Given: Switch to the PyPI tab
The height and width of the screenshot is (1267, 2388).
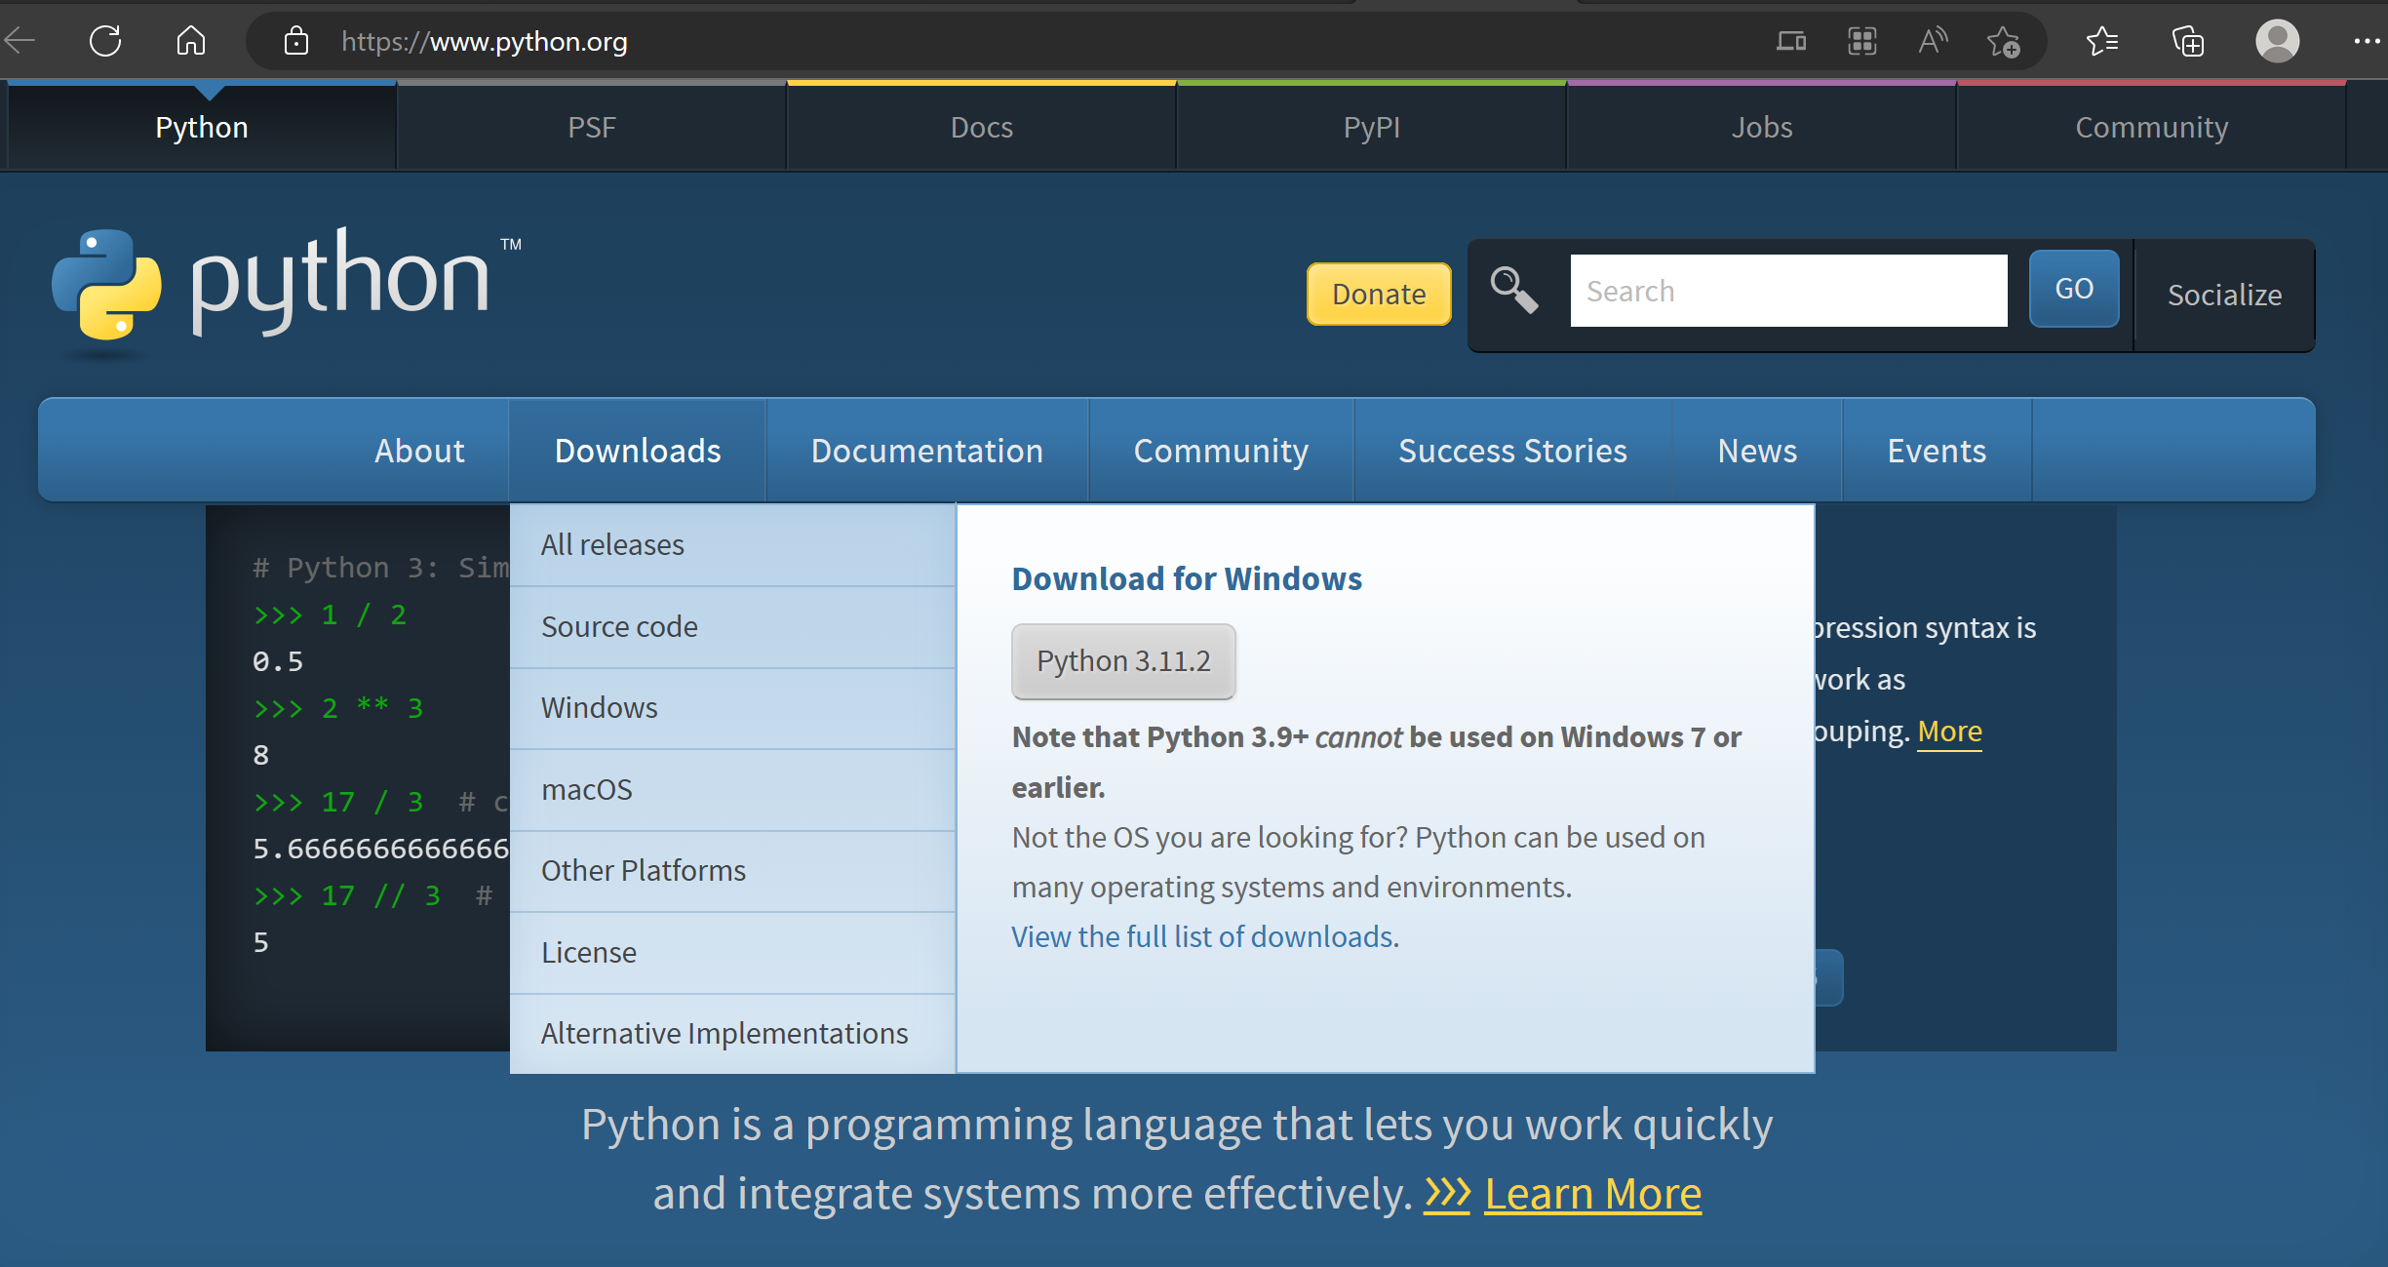Looking at the screenshot, I should [1371, 126].
